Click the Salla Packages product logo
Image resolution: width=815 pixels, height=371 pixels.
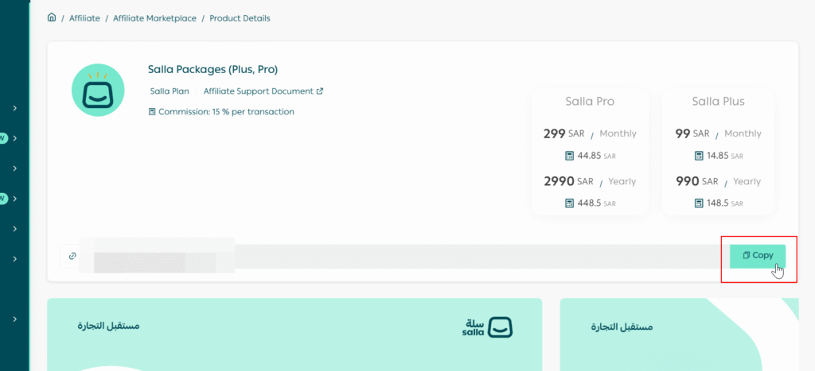coord(96,91)
